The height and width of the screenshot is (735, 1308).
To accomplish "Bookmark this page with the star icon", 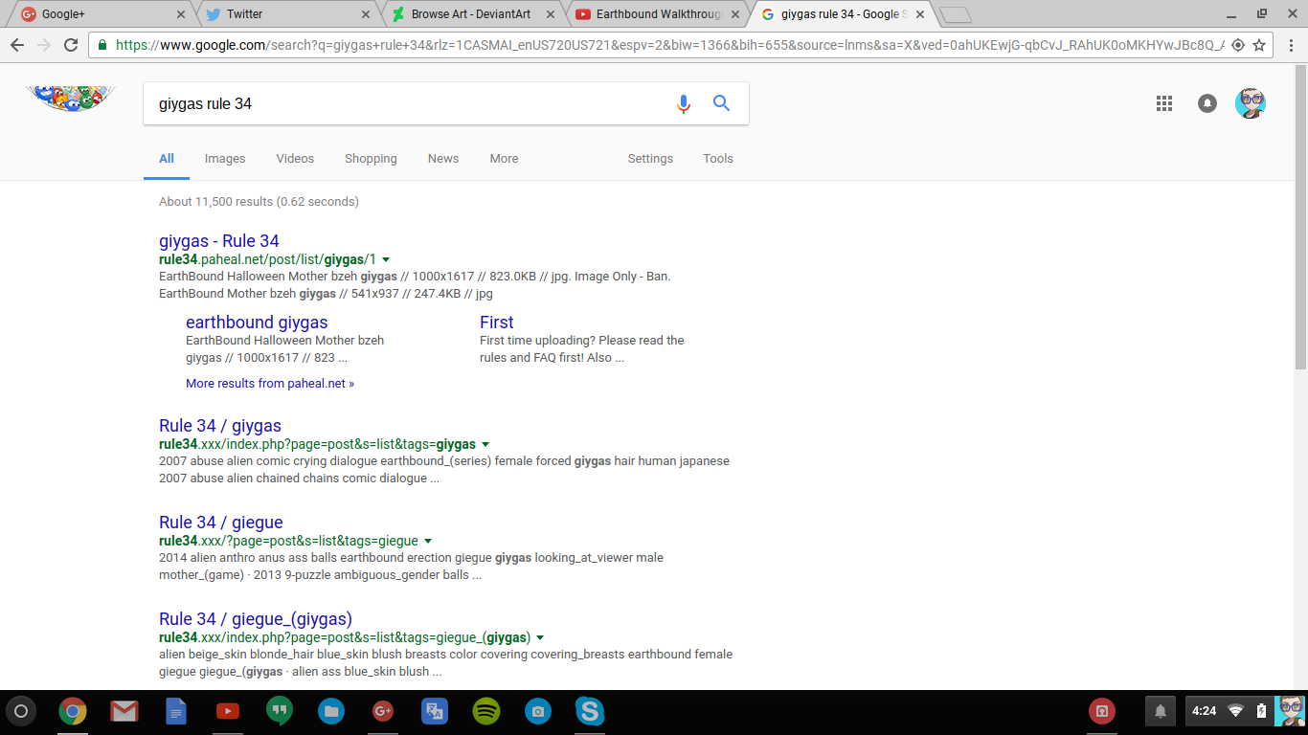I will pyautogui.click(x=1259, y=45).
